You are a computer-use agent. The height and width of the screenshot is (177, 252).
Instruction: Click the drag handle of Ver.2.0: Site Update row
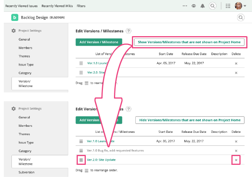pos(81,160)
